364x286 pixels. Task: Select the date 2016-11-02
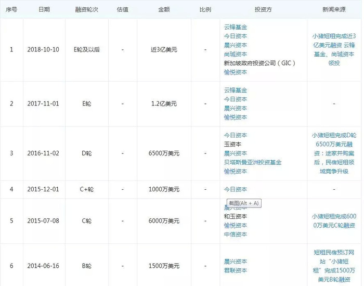43,153
